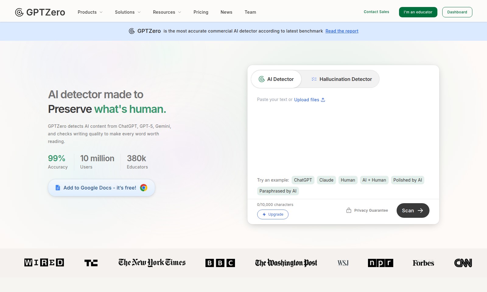This screenshot has height=292, width=487.
Task: Switch to the AI Detector tab
Action: [276, 79]
